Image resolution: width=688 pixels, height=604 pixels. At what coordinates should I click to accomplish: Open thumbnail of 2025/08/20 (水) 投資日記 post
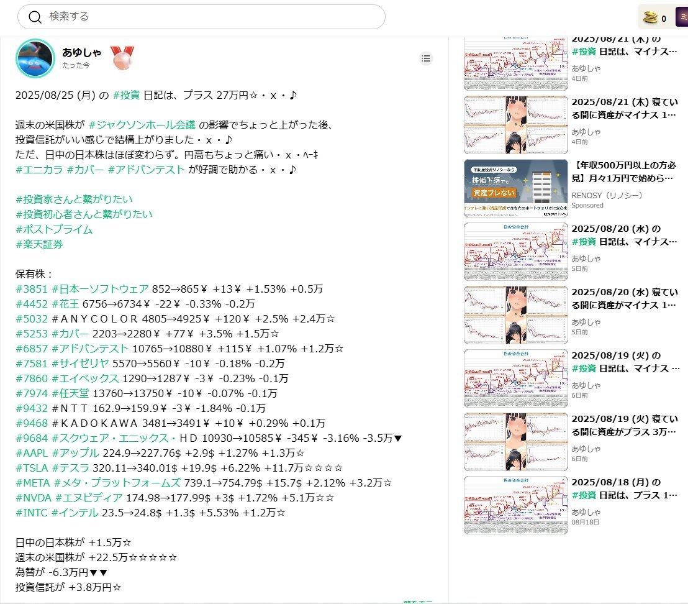(515, 252)
